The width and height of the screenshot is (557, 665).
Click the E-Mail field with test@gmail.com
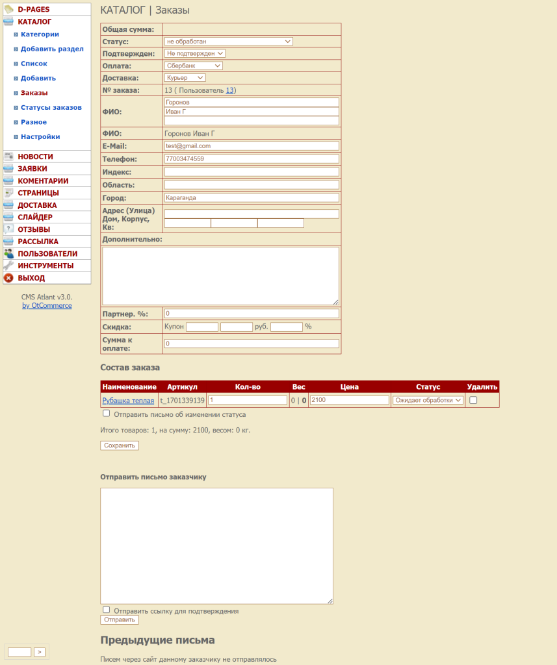click(252, 146)
